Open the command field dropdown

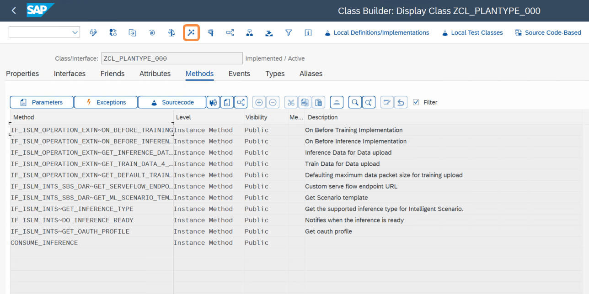click(x=75, y=32)
